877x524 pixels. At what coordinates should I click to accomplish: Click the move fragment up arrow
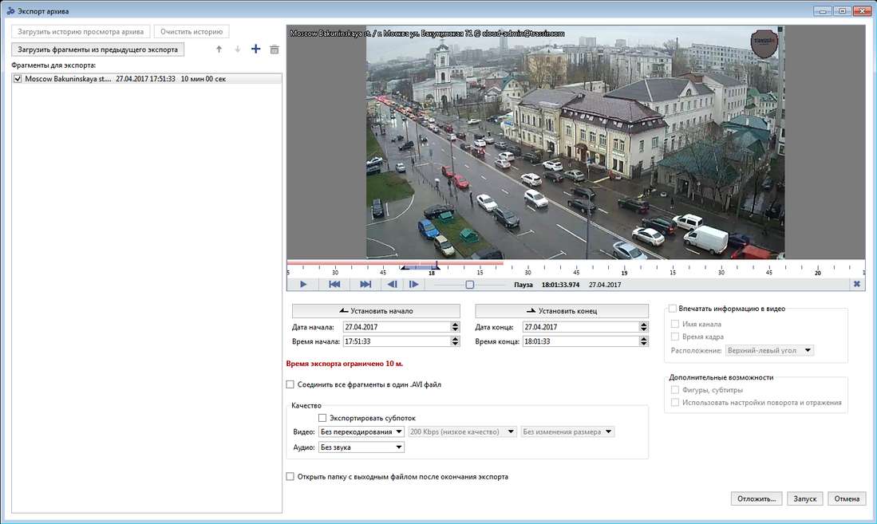219,49
